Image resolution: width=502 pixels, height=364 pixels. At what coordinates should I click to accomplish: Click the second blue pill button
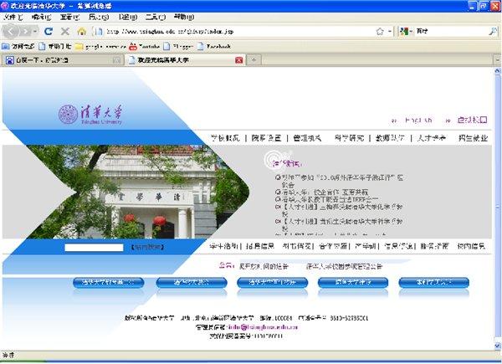[192, 283]
